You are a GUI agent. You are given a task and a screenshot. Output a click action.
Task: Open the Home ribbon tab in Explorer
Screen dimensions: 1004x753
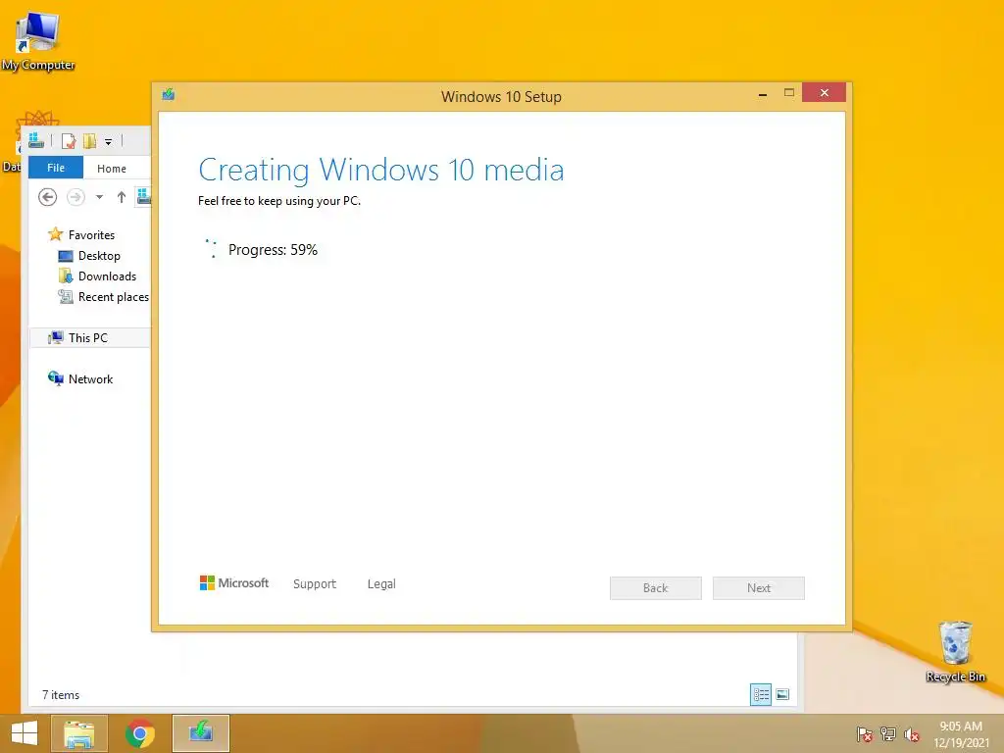(112, 169)
